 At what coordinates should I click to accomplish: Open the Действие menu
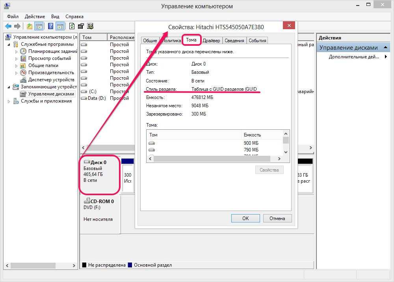[x=35, y=17]
